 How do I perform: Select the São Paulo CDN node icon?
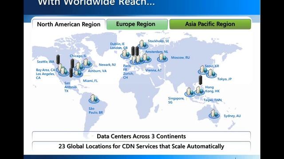tap(94, 98)
